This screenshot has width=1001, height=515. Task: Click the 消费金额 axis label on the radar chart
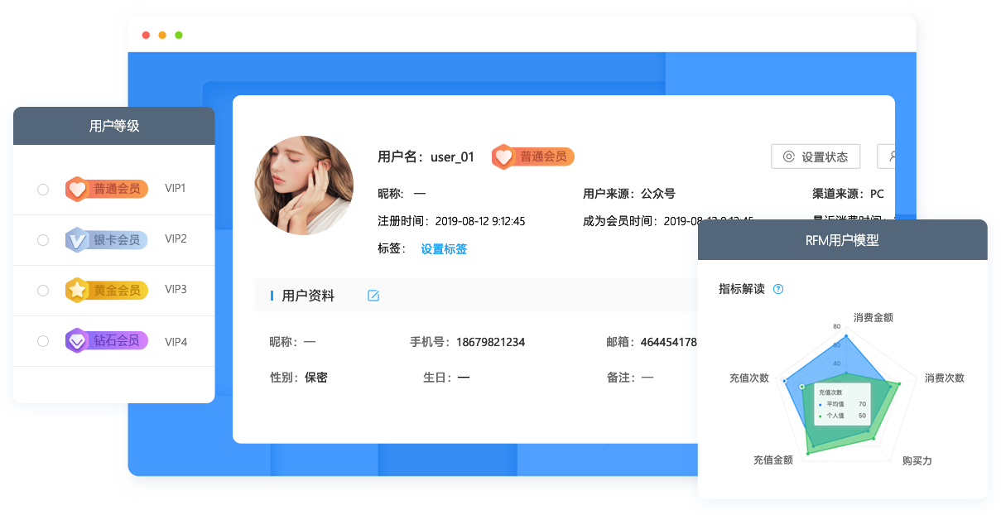click(873, 317)
